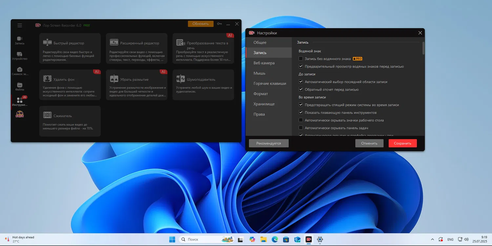492x246 pixels.
Task: Uncheck Показать плавающую панель инструментов
Action: pyautogui.click(x=301, y=113)
